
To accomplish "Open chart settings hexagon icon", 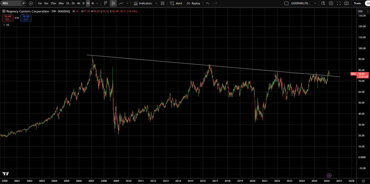I will (331, 3).
